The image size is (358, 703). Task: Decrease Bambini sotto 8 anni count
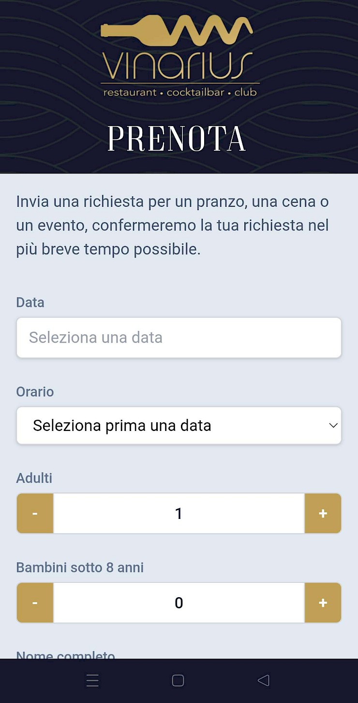coord(35,603)
